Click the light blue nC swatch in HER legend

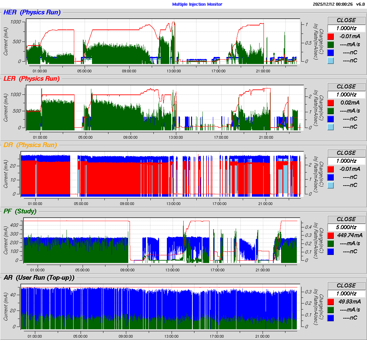pyautogui.click(x=331, y=61)
